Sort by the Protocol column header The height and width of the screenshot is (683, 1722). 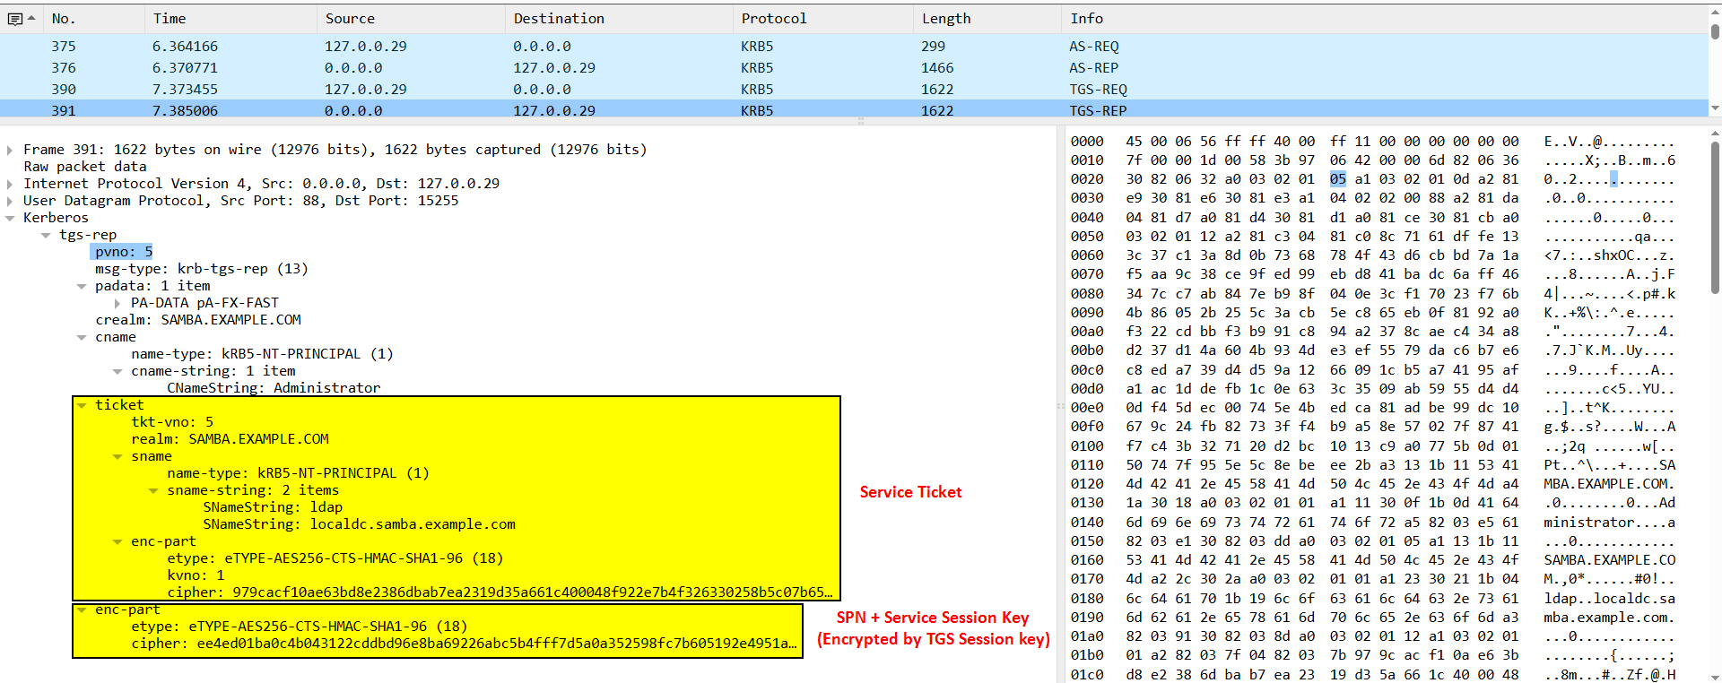[x=773, y=19]
